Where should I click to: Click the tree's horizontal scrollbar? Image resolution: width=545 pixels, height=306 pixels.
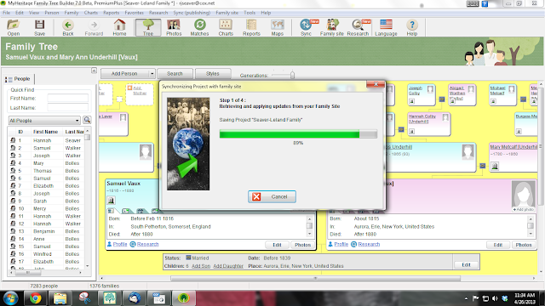[x=315, y=278]
